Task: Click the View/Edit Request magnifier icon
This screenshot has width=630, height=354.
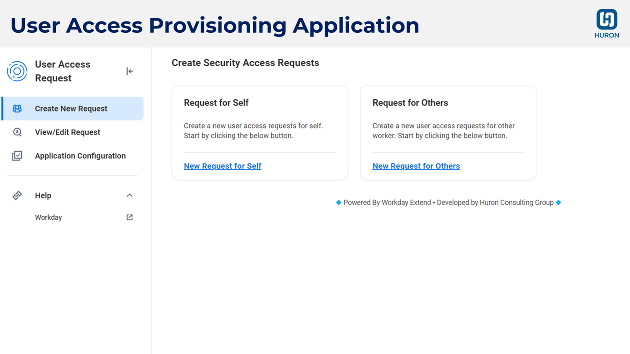Action: [x=17, y=132]
